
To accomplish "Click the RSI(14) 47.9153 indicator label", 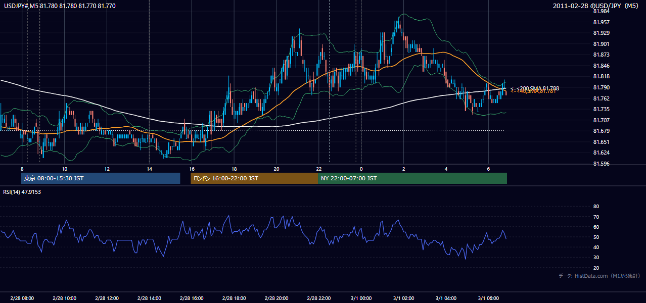I will (22, 192).
